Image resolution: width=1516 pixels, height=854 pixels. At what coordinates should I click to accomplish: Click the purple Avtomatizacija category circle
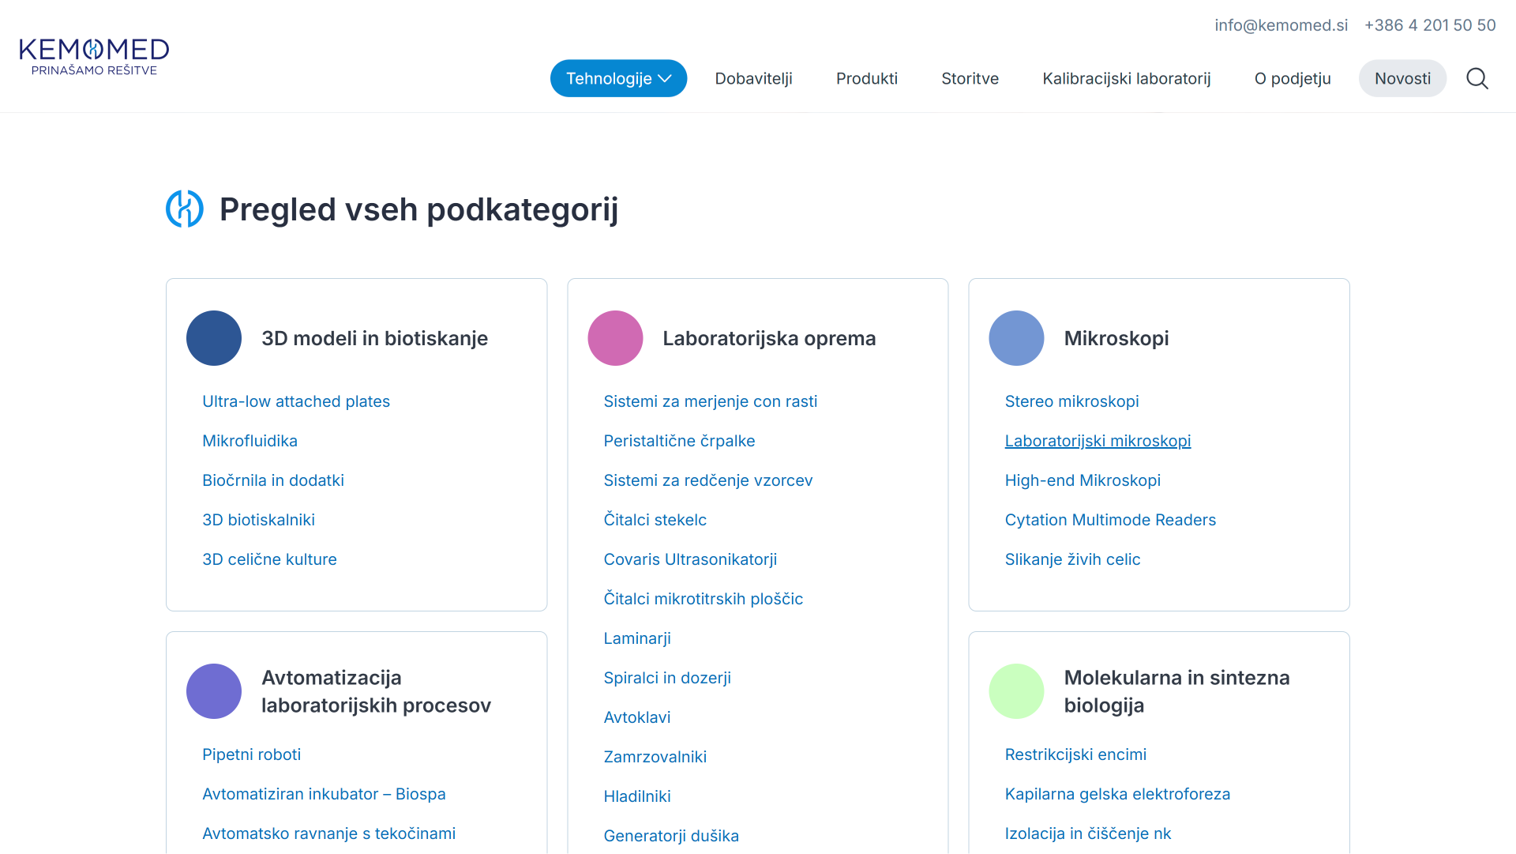[x=214, y=691]
